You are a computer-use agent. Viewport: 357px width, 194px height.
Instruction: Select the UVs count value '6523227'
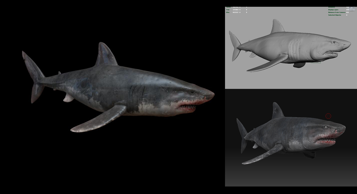point(235,12)
